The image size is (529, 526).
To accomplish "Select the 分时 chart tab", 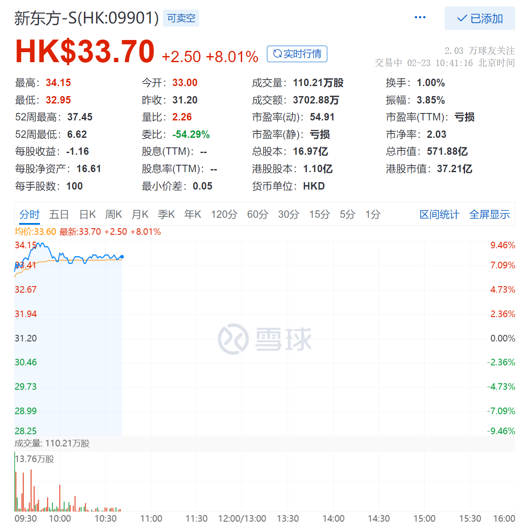I will [30, 214].
